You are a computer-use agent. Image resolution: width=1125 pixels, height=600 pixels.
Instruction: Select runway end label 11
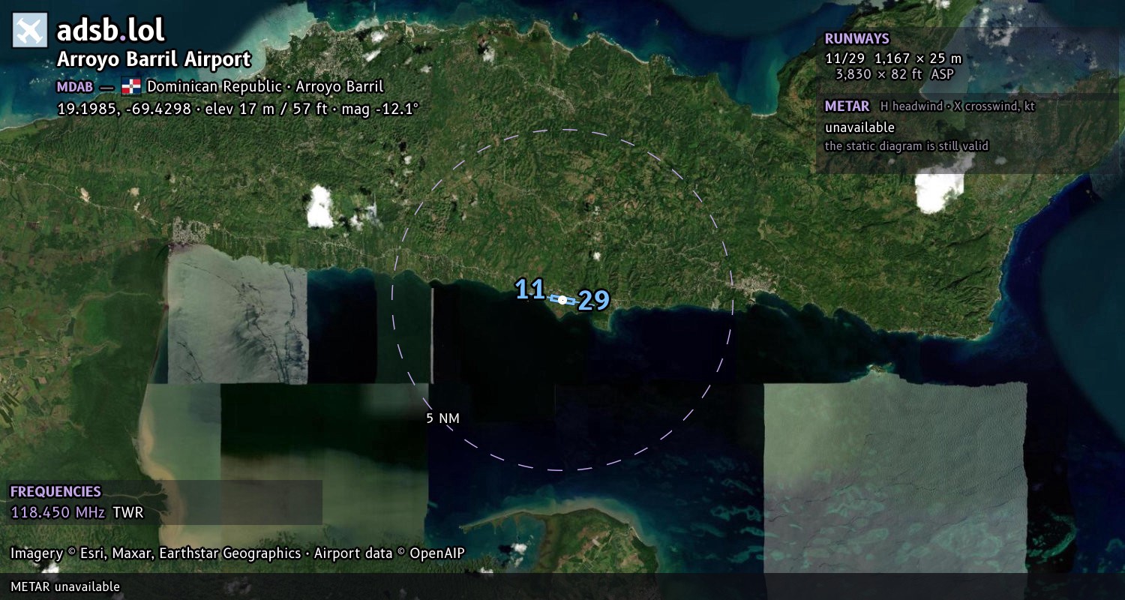click(530, 289)
